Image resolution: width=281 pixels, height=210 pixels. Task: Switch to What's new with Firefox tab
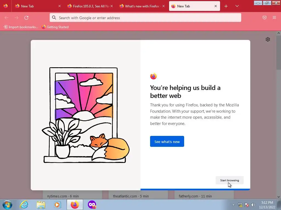pyautogui.click(x=142, y=6)
